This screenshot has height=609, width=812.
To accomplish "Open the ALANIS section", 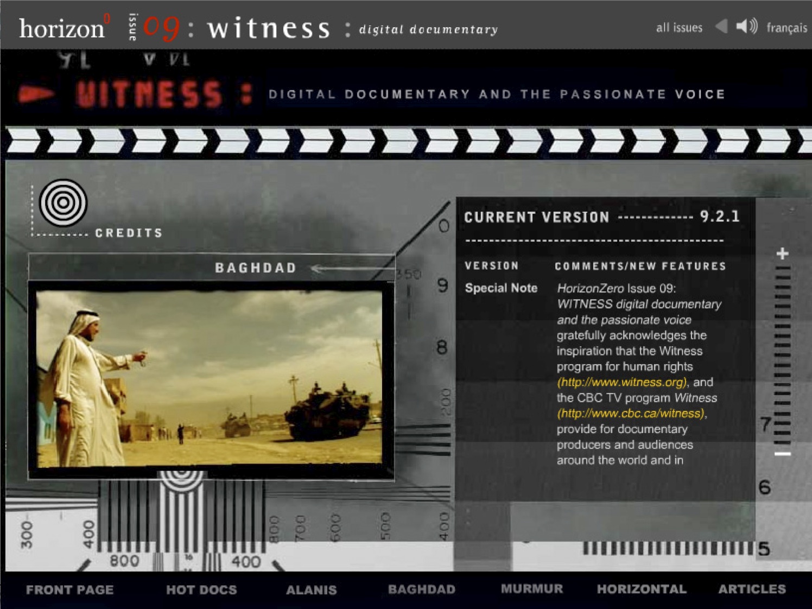I will 312,589.
